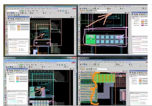Screen dimensions: 152x106
Task: Click cyan color swatch in bottom-left panel
Action: 17,82
